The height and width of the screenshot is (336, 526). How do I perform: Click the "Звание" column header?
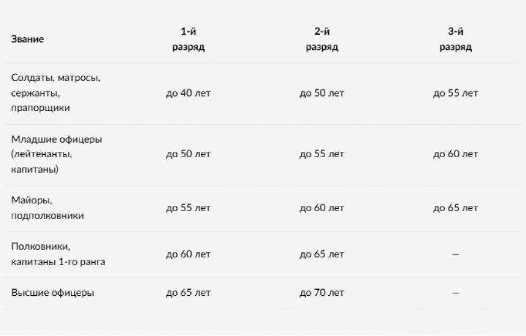tap(28, 39)
